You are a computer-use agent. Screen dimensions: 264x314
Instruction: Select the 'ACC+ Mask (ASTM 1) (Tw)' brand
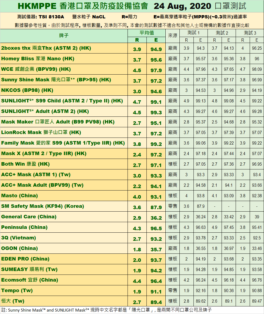click(36, 175)
